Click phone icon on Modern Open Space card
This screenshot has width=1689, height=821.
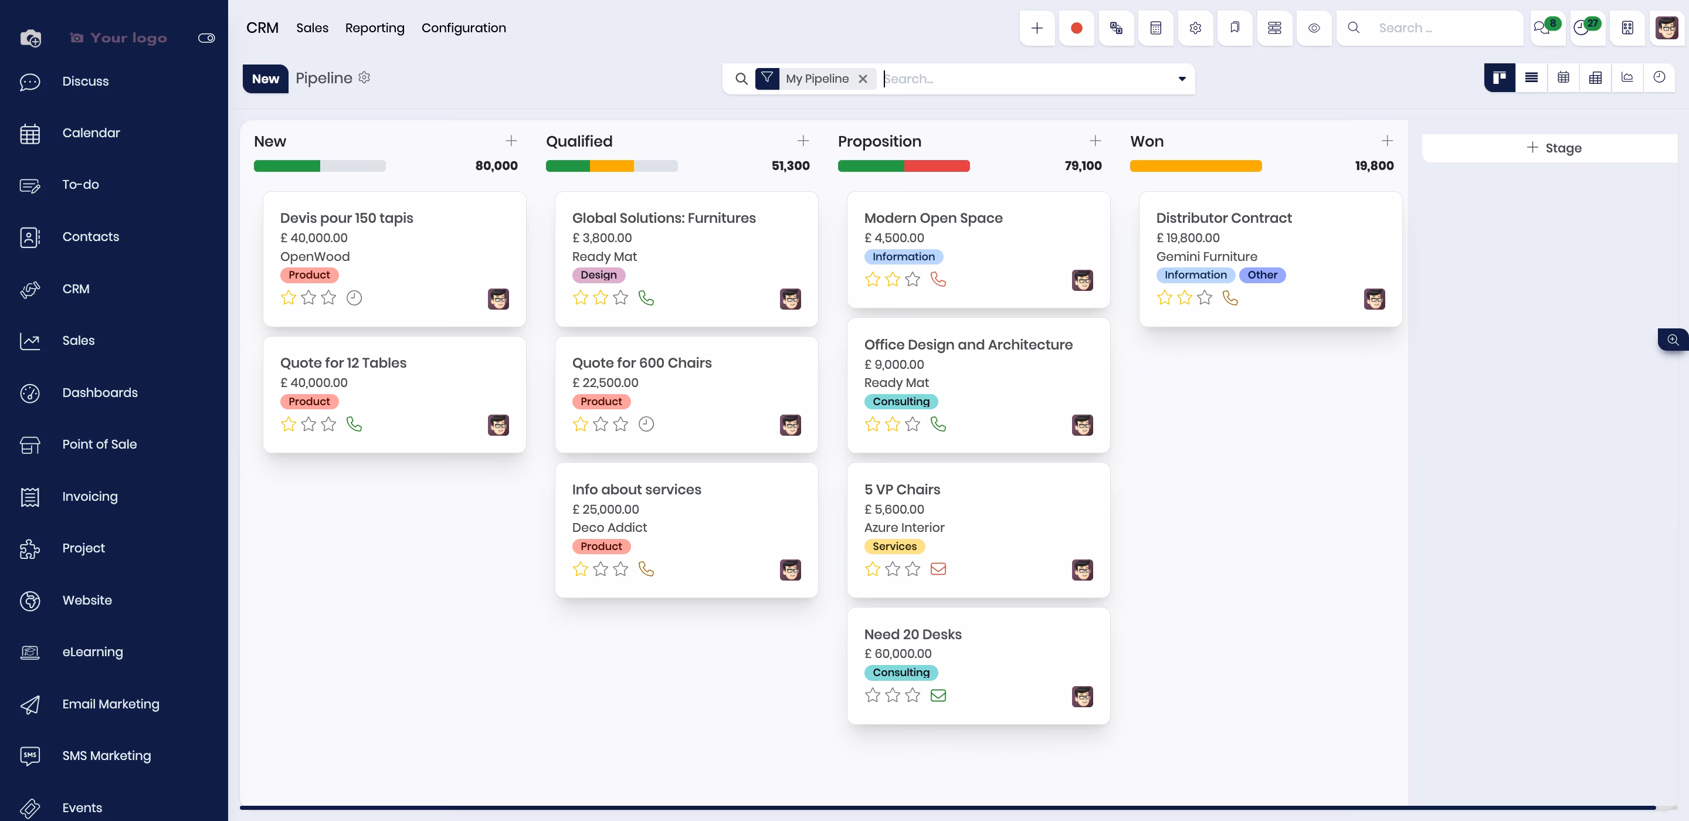(938, 280)
